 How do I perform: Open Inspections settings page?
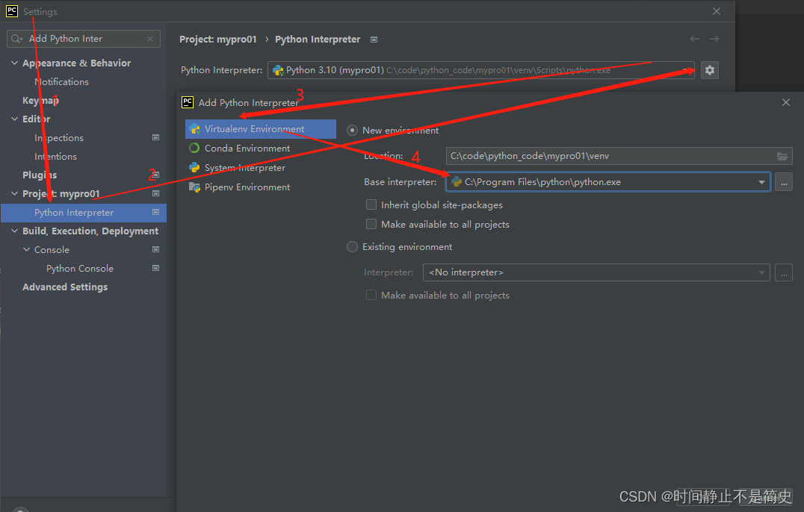click(59, 138)
